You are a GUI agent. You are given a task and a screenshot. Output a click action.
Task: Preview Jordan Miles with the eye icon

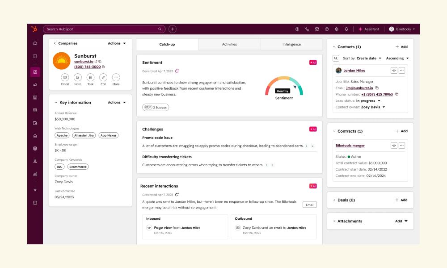394,70
